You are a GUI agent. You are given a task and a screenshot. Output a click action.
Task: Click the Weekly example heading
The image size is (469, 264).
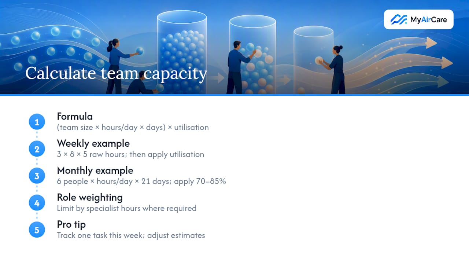pos(93,143)
